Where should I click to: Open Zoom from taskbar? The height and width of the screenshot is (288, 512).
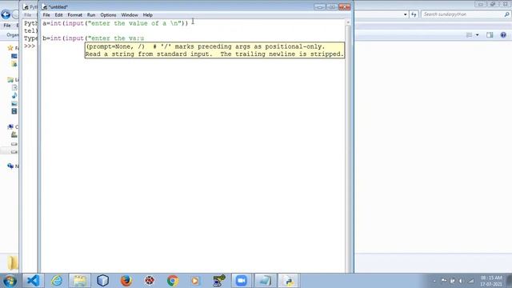pos(242,281)
